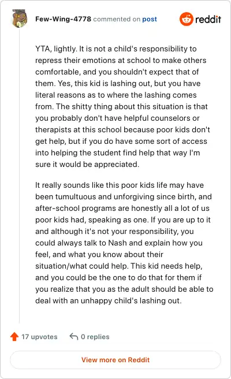Follow the blue "post" link
This screenshot has width=231, height=379.
click(x=150, y=19)
